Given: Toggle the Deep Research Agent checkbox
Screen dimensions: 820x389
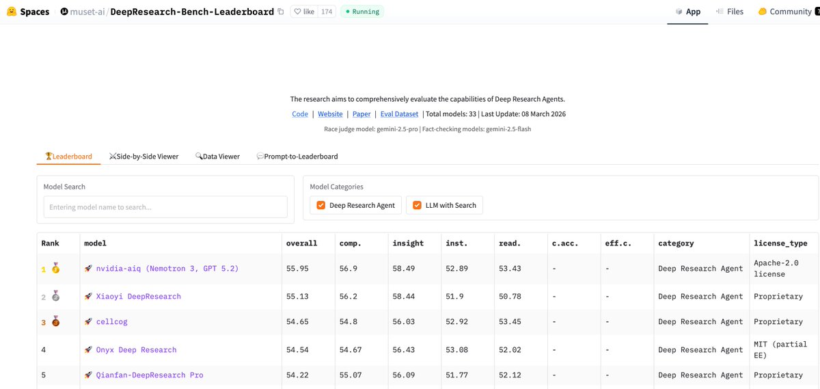Looking at the screenshot, I should 321,205.
